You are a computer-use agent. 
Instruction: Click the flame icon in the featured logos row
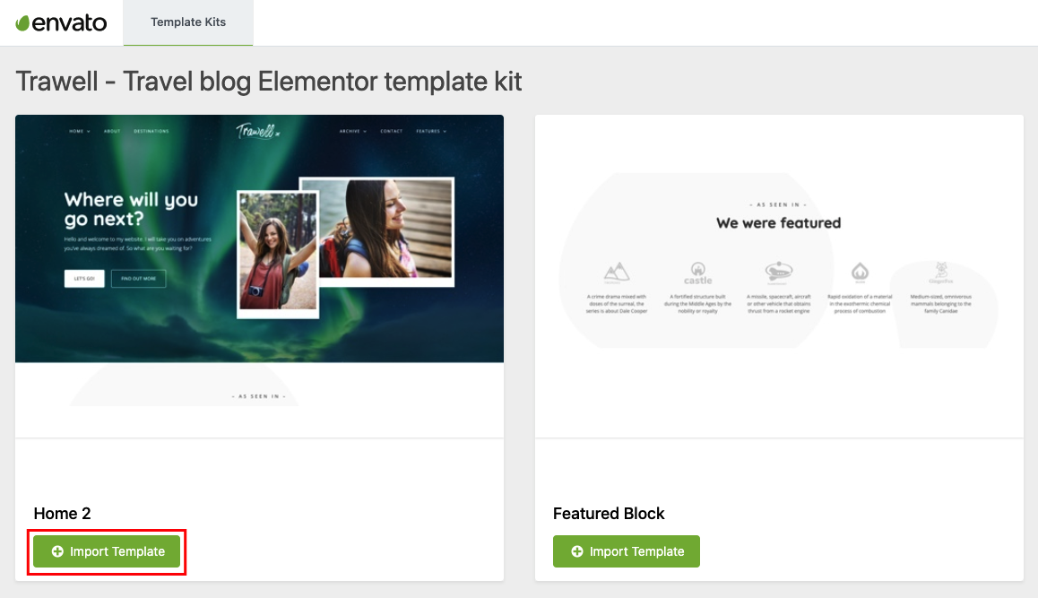point(861,269)
